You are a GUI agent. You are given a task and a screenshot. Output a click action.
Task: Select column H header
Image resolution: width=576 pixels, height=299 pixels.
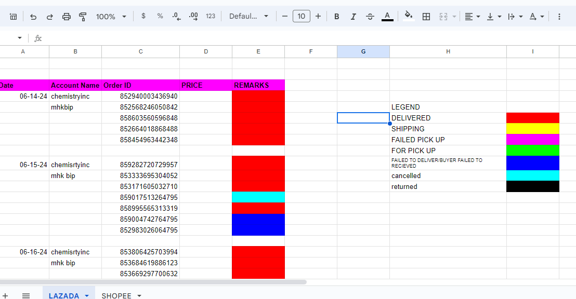tap(448, 52)
